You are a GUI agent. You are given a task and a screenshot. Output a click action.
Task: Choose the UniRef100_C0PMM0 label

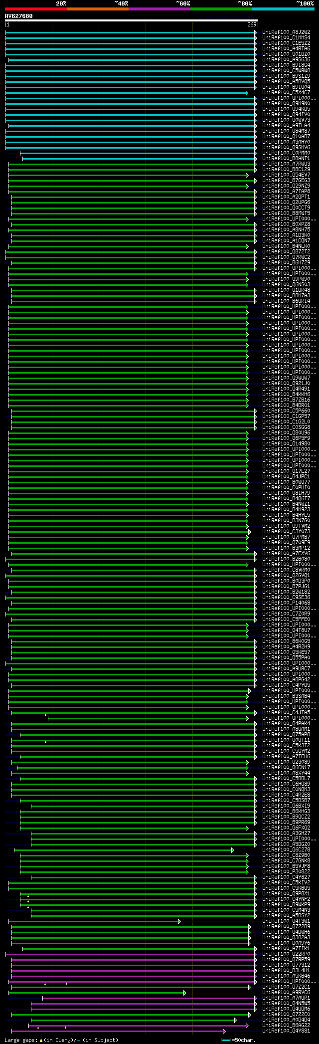pos(286,153)
